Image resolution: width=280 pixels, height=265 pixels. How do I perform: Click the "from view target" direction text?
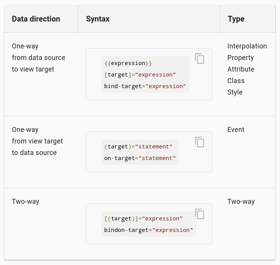click(x=37, y=141)
